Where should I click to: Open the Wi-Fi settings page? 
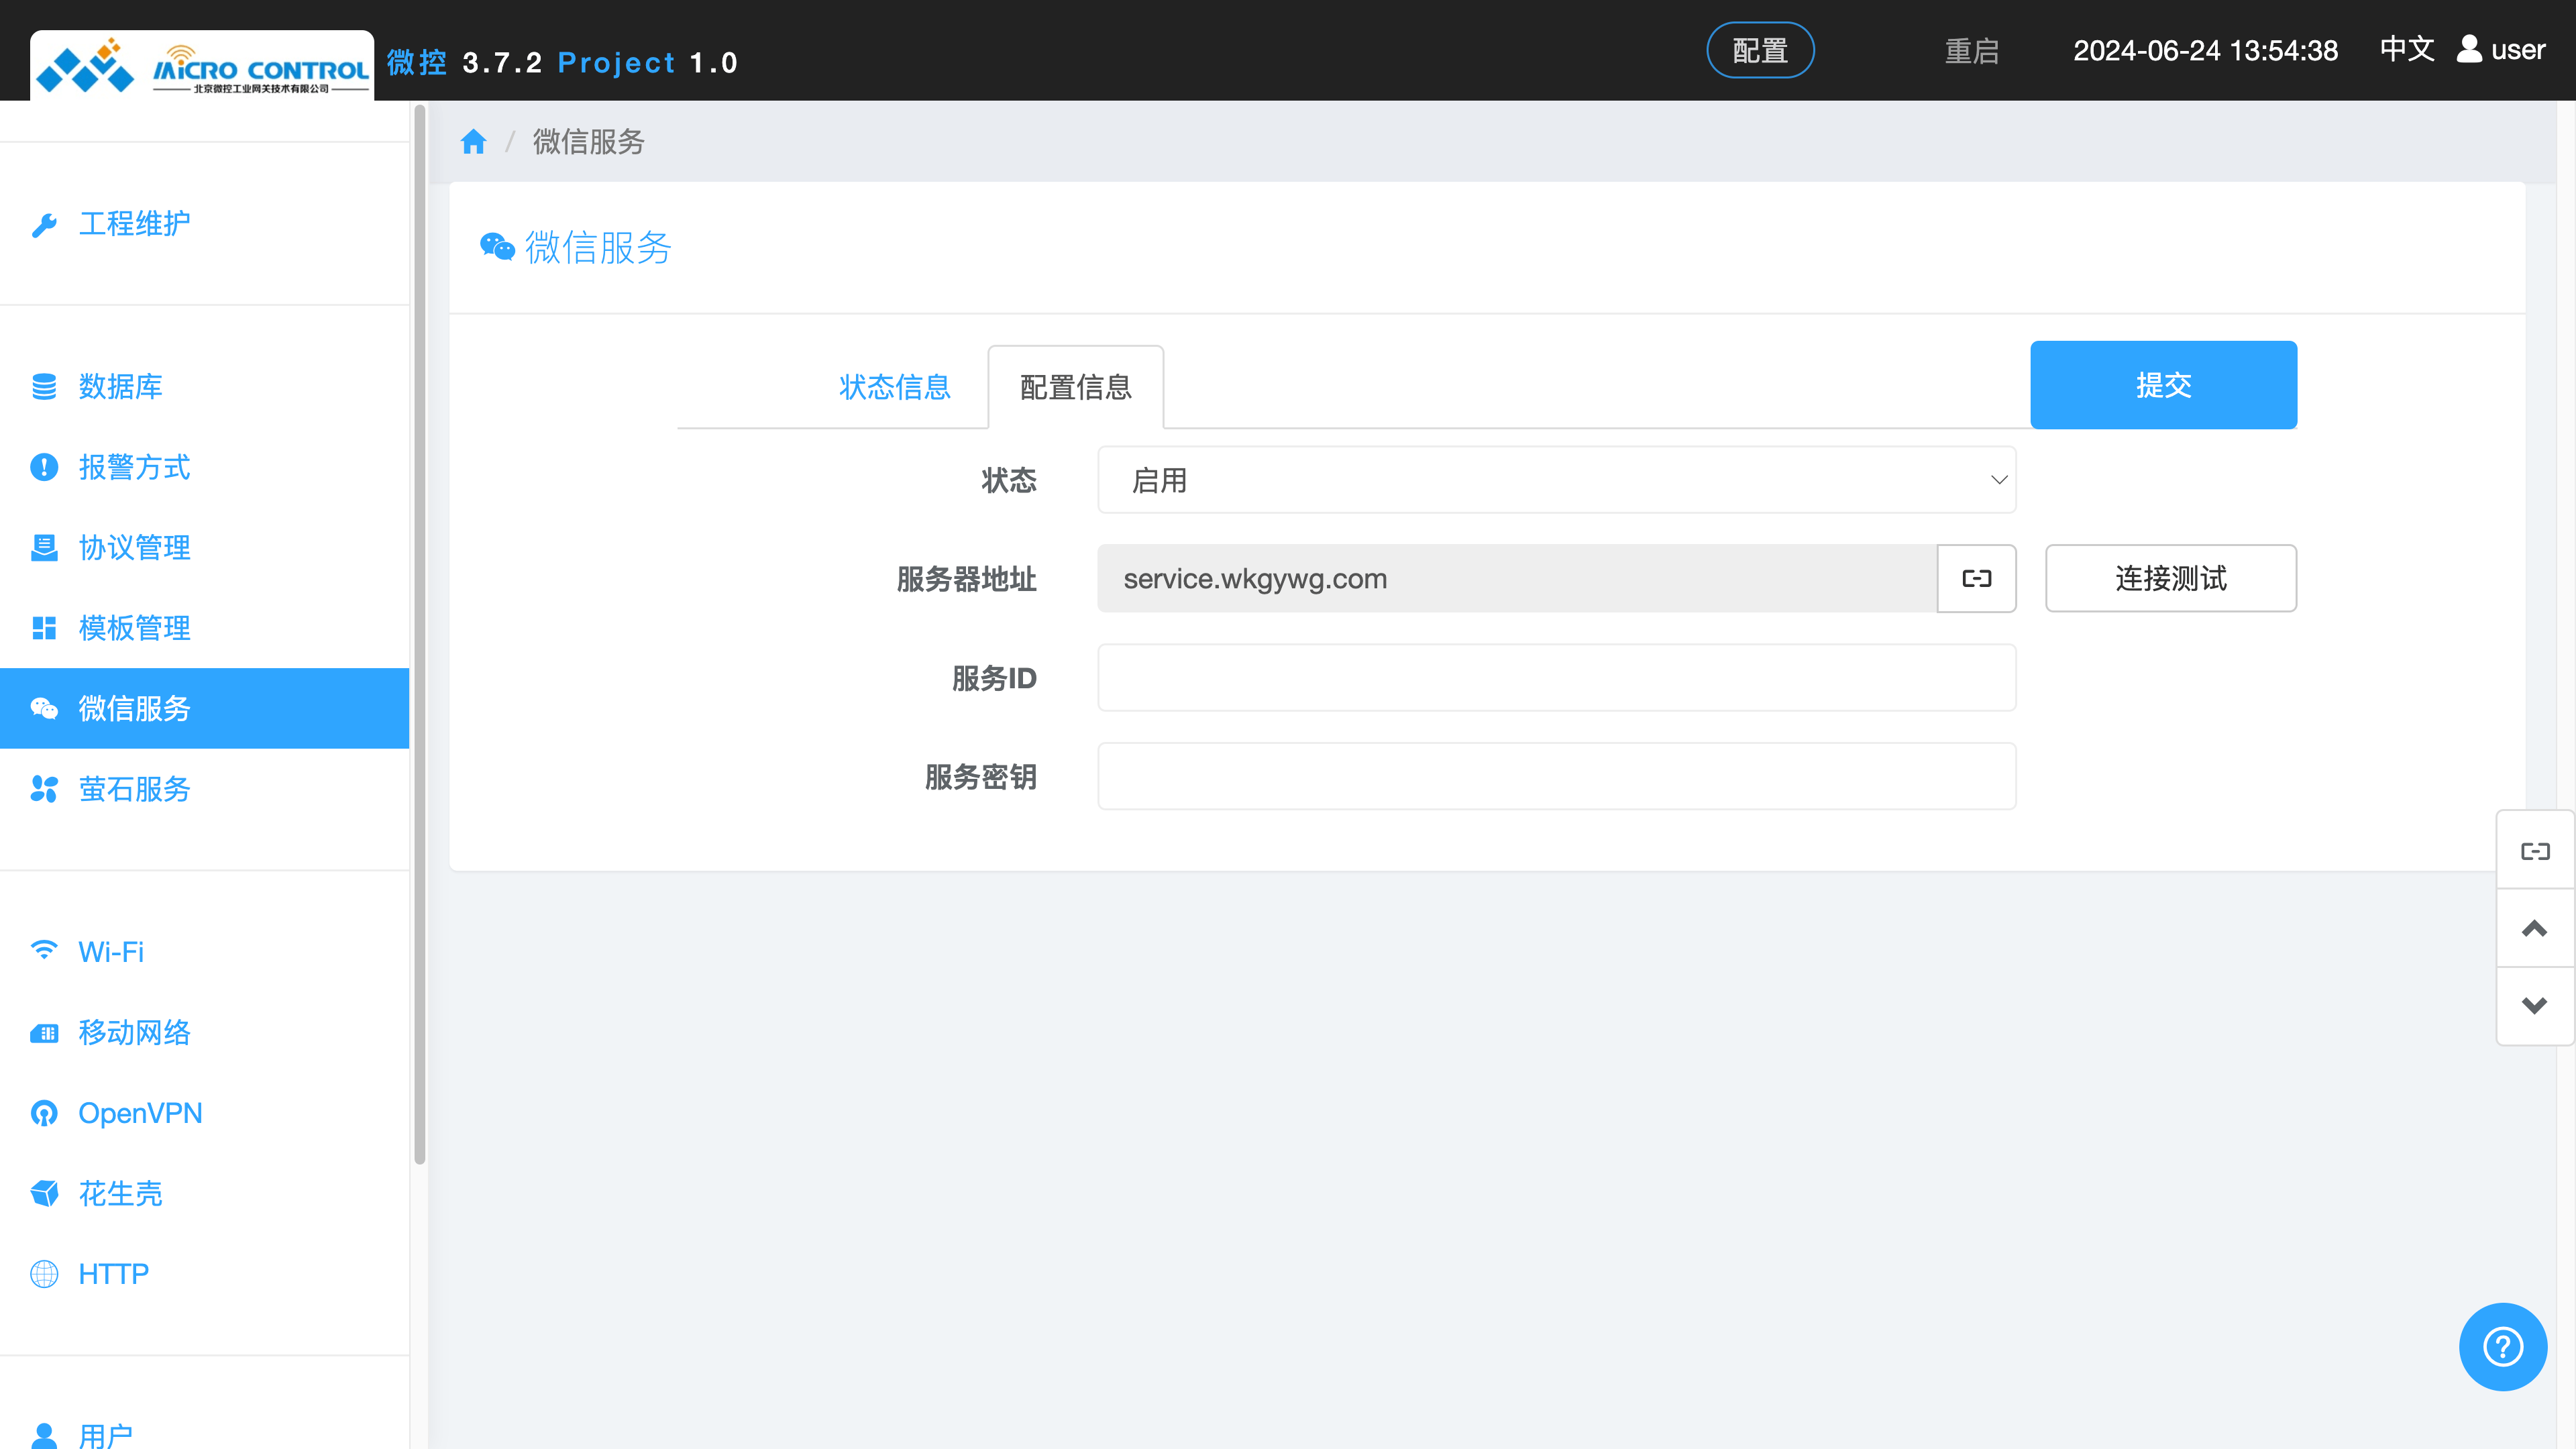pyautogui.click(x=111, y=951)
